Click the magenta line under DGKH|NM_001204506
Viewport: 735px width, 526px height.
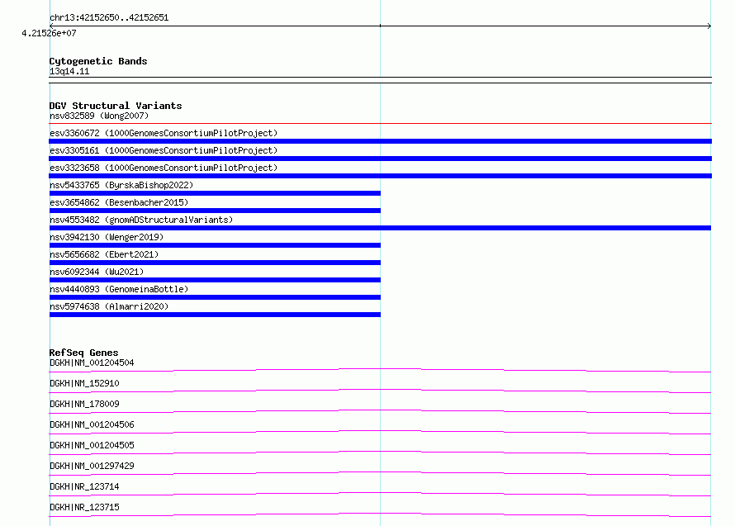380,432
